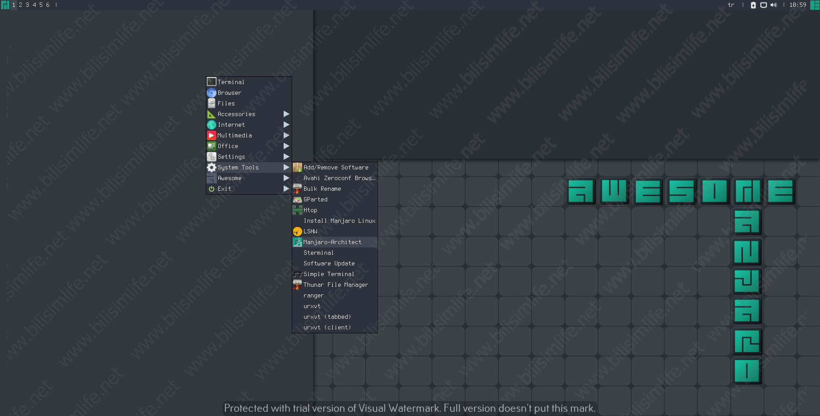Open the Office submenu entry
The image size is (820, 416).
tap(249, 146)
